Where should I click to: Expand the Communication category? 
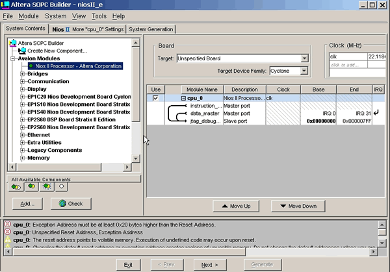click(x=22, y=82)
